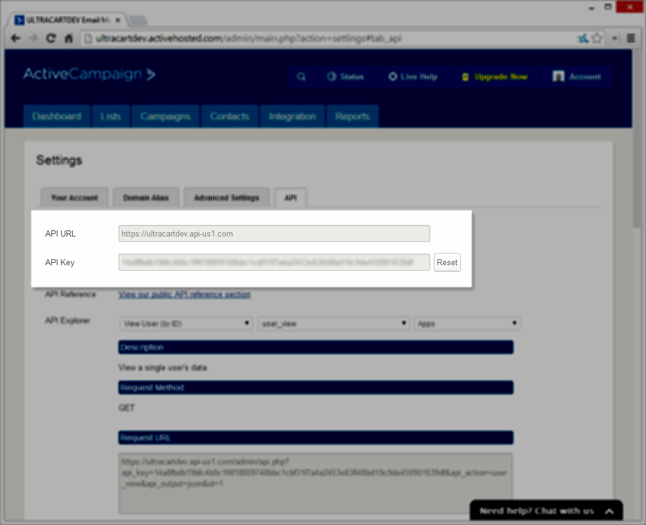Image resolution: width=646 pixels, height=525 pixels.
Task: Go to the Contacts tab
Action: pyautogui.click(x=230, y=117)
